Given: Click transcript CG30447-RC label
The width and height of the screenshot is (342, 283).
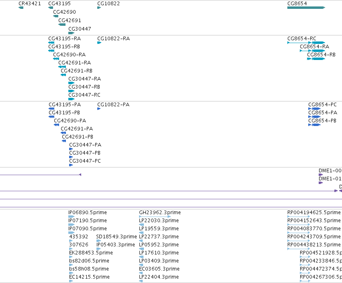Looking at the screenshot, I should coord(84,95).
